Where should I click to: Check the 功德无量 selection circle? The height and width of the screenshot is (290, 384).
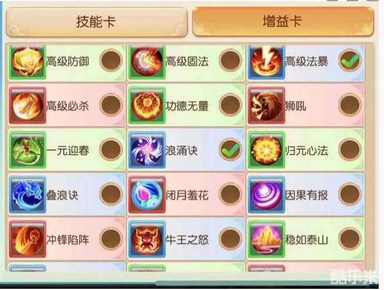pyautogui.click(x=230, y=105)
